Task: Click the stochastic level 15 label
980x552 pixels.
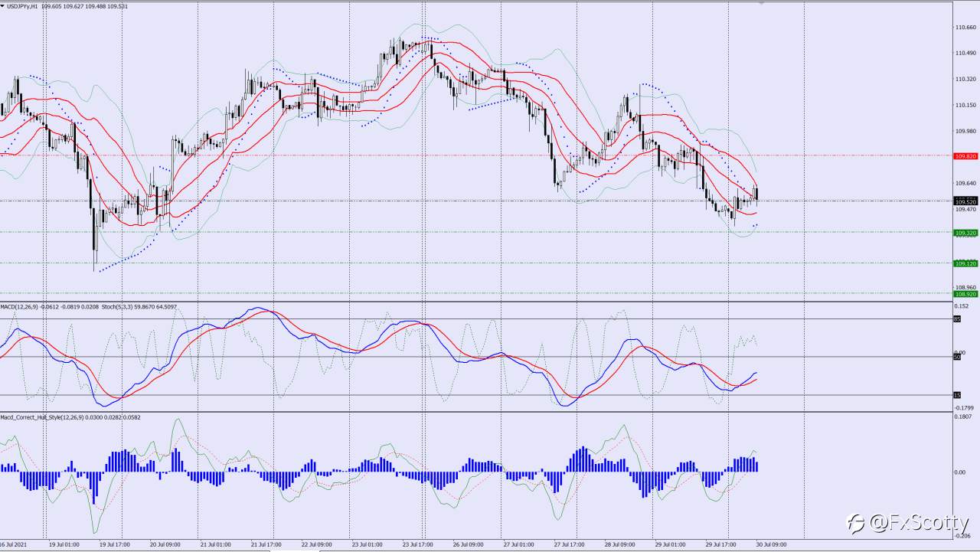Action: (957, 395)
